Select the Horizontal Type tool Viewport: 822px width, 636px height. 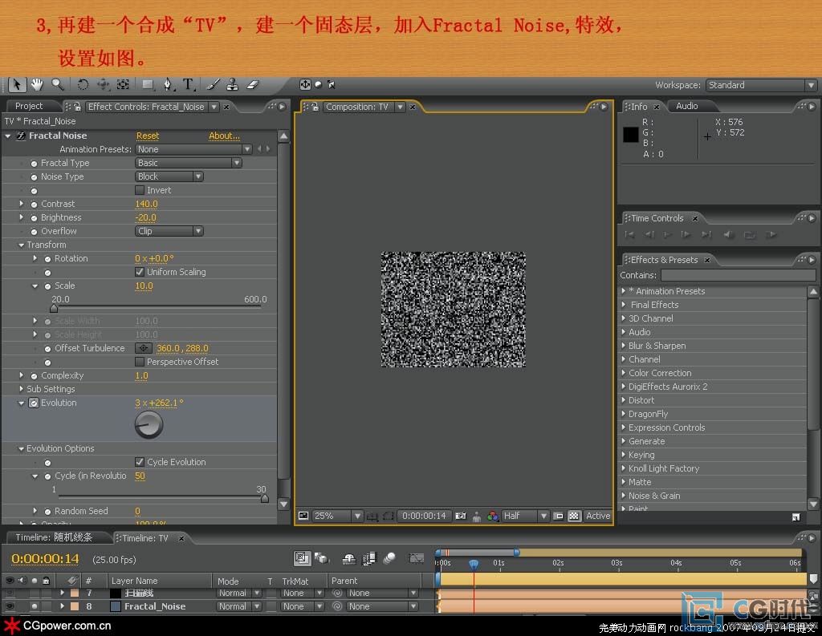(188, 84)
